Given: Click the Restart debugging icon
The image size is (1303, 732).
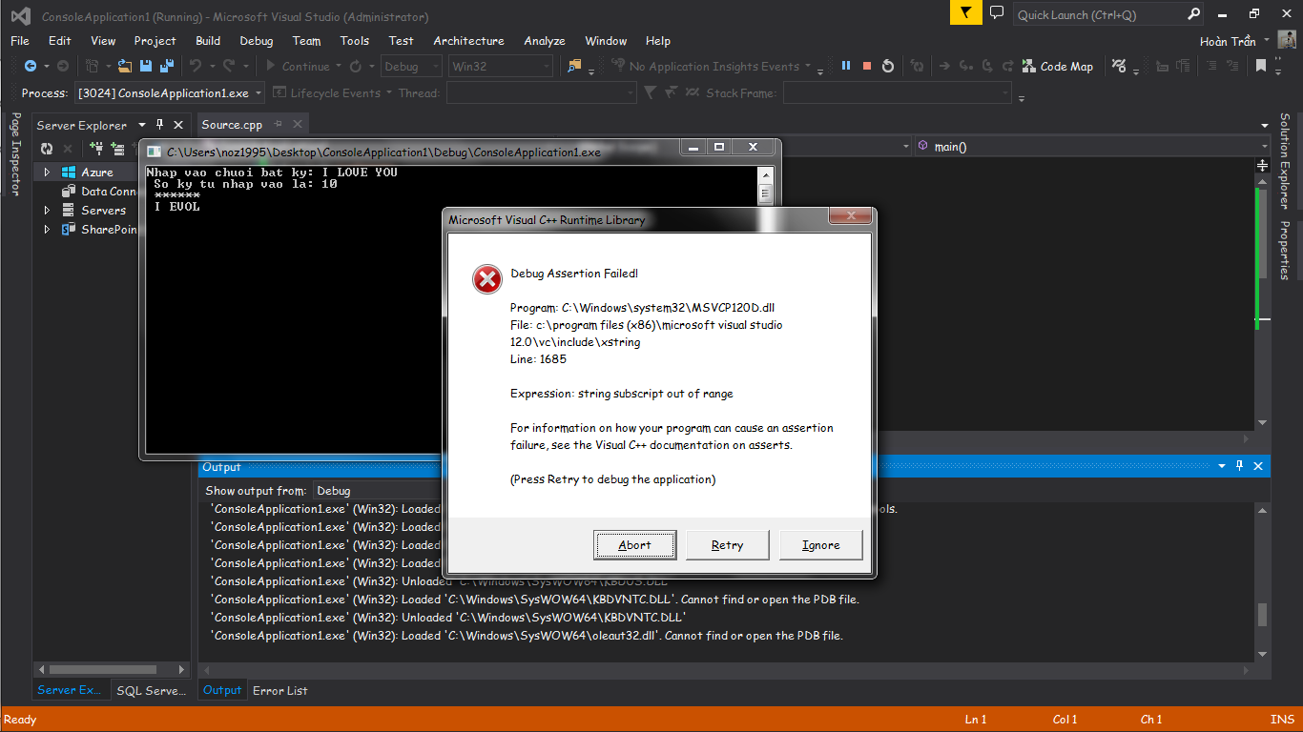Looking at the screenshot, I should coord(888,66).
